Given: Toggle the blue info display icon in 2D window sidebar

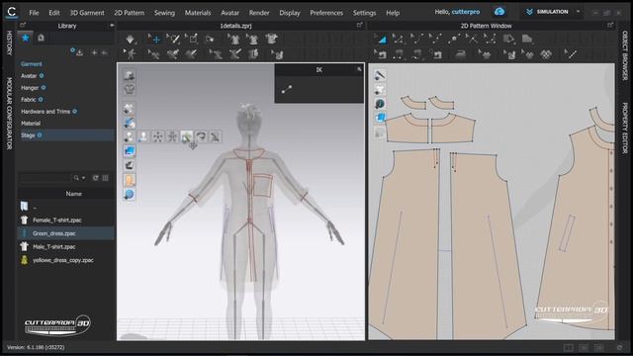Looking at the screenshot, I should click(380, 104).
